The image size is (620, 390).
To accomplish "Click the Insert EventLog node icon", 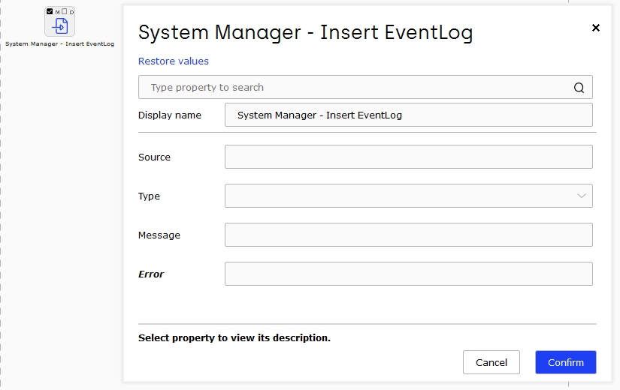I will [59, 26].
